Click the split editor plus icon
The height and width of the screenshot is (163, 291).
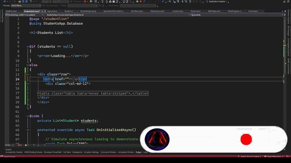[x=285, y=15]
